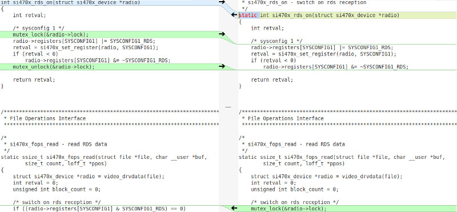
Task: Click 'struct si470x_device *radio = video_drvdata(file);' left pane
Action: click(x=89, y=177)
